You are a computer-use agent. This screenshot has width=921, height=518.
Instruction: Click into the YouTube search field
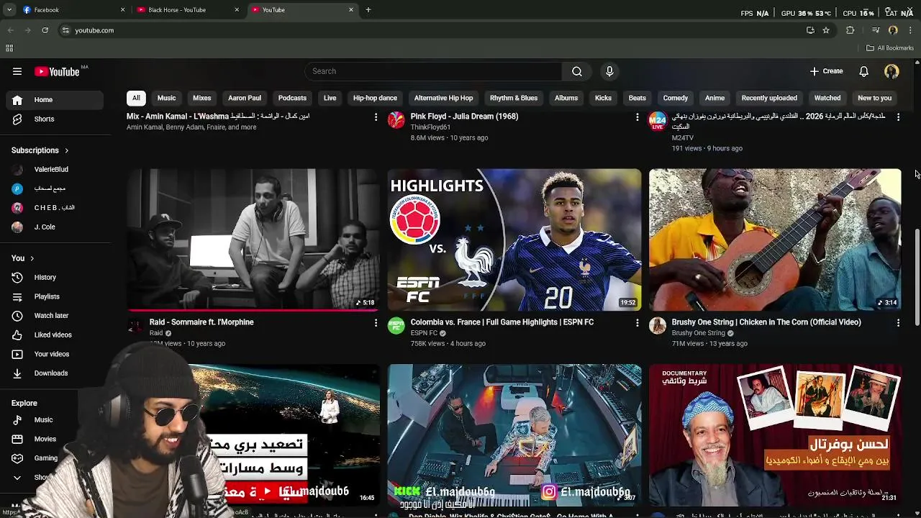tap(433, 71)
